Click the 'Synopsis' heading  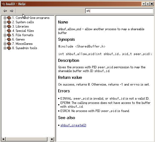coord(66,39)
